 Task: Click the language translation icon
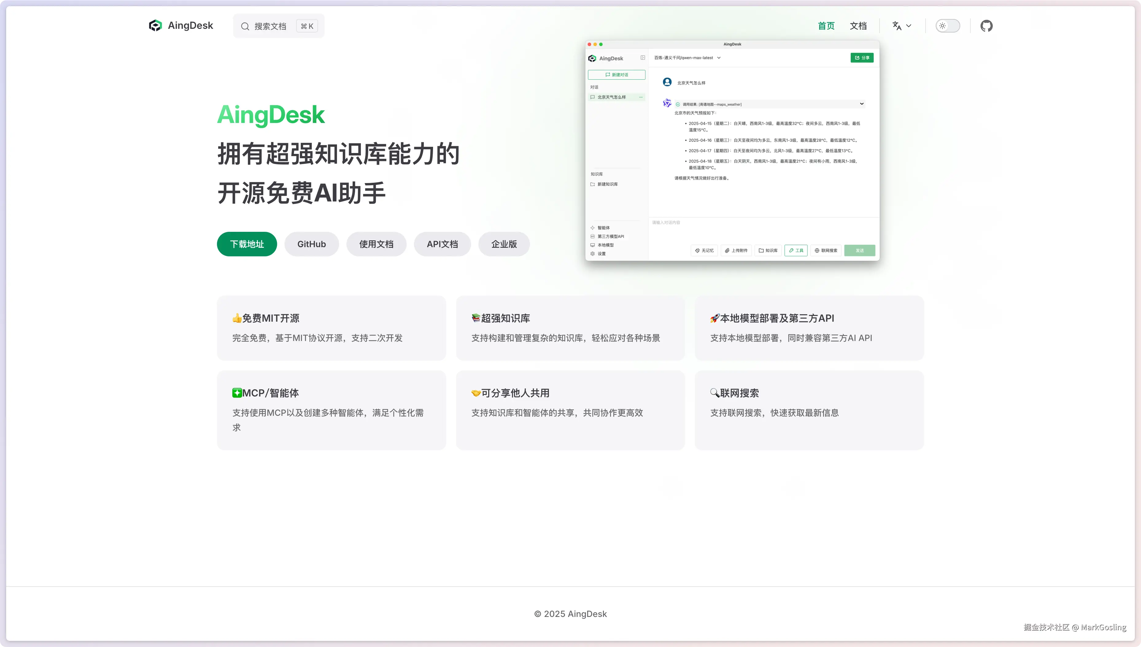pyautogui.click(x=897, y=26)
